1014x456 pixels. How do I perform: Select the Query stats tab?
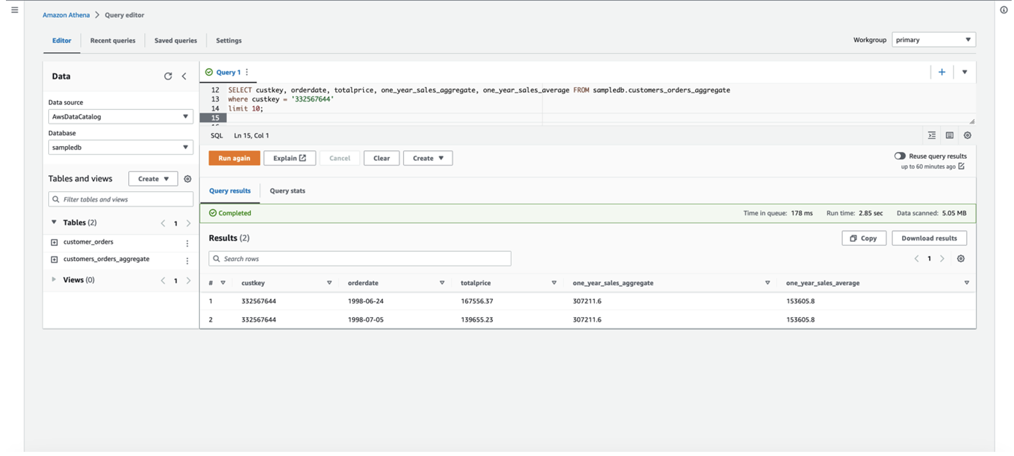click(x=288, y=191)
